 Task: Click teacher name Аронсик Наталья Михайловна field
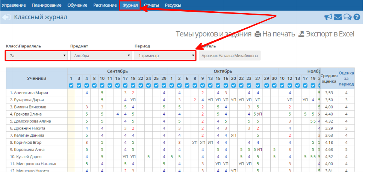coord(229,56)
